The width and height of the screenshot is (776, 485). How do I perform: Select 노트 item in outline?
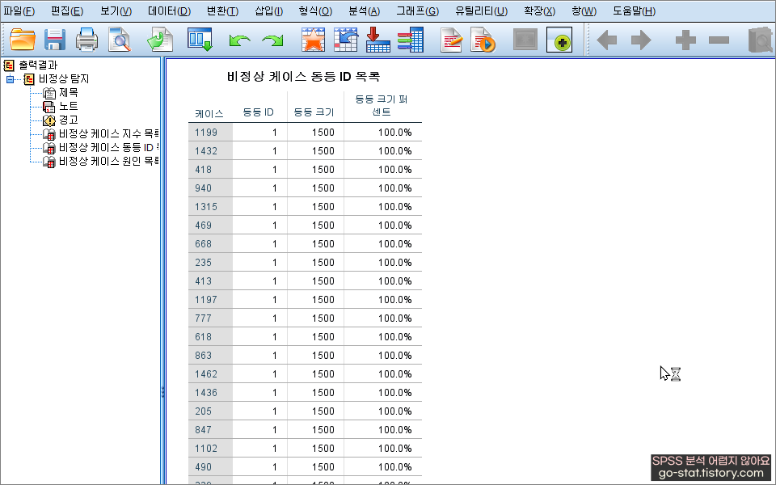click(x=68, y=106)
